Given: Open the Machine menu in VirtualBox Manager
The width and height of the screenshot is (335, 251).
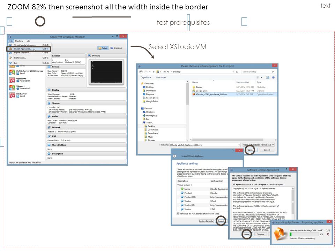Looking at the screenshot, I should click(x=19, y=41).
